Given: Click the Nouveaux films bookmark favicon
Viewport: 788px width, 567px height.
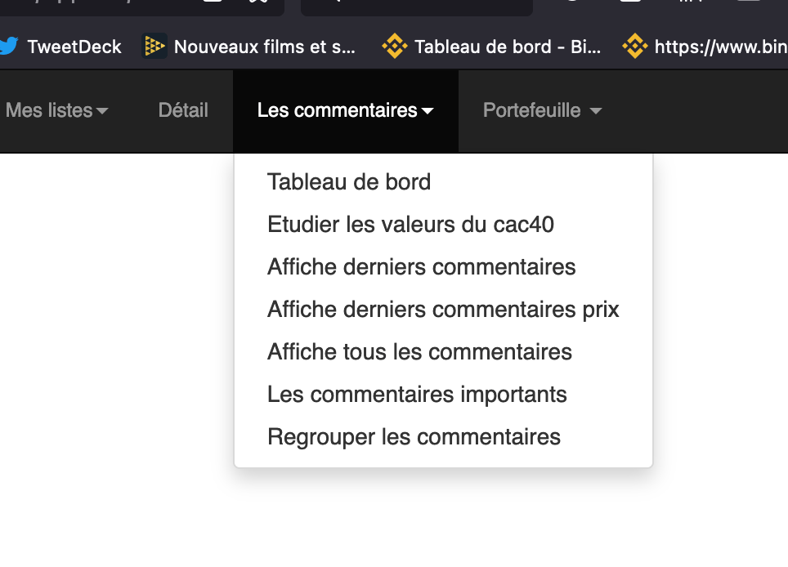Looking at the screenshot, I should pos(154,47).
